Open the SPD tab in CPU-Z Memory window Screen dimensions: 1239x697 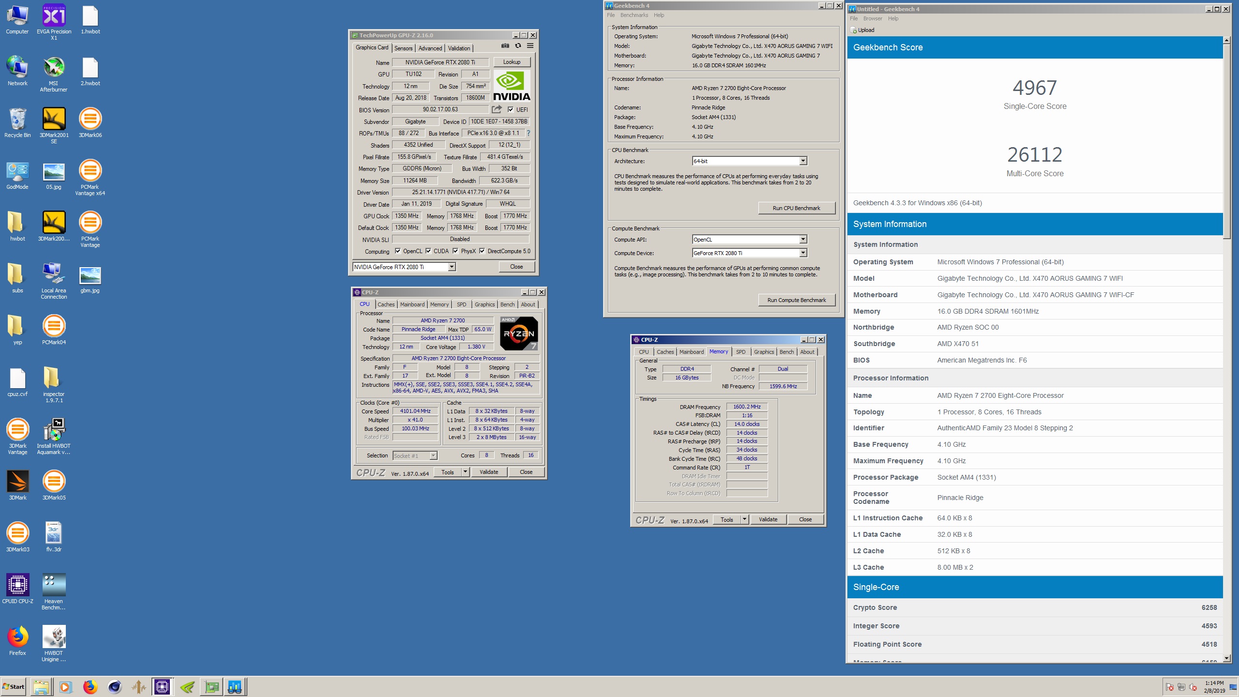click(740, 352)
